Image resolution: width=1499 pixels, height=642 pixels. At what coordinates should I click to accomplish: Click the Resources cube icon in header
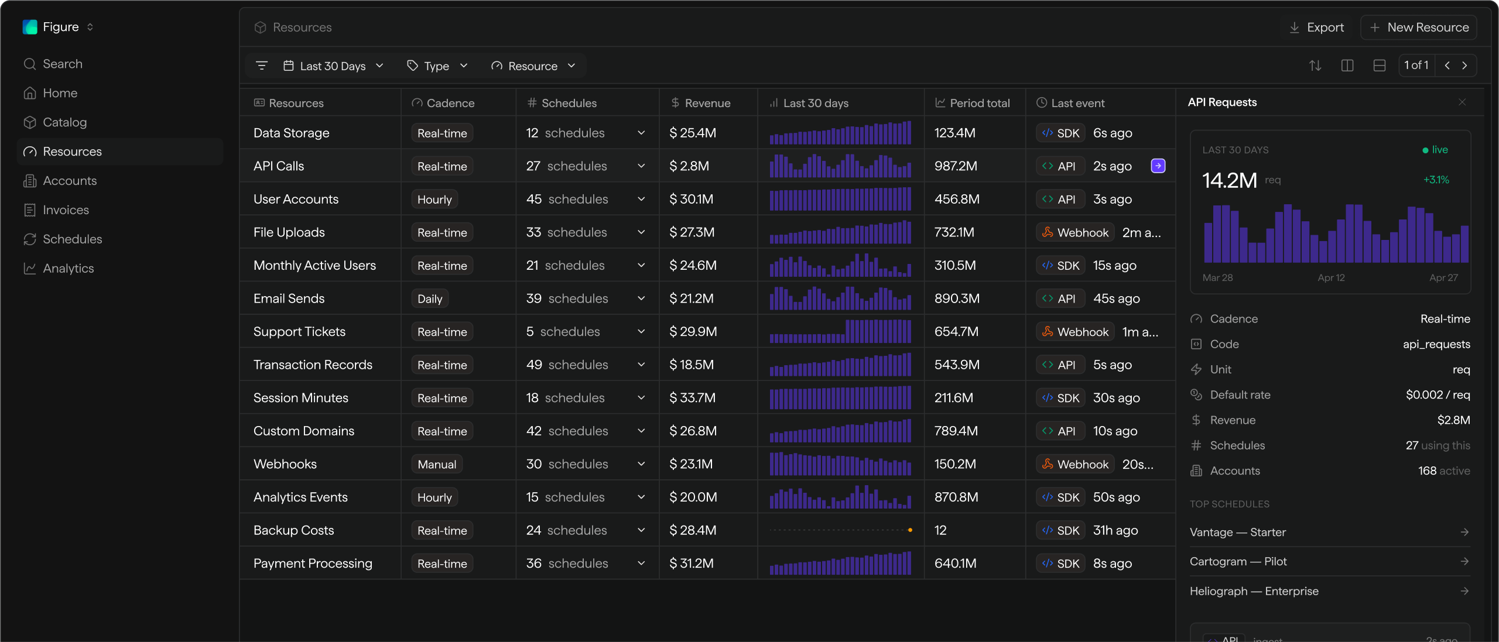pyautogui.click(x=261, y=28)
